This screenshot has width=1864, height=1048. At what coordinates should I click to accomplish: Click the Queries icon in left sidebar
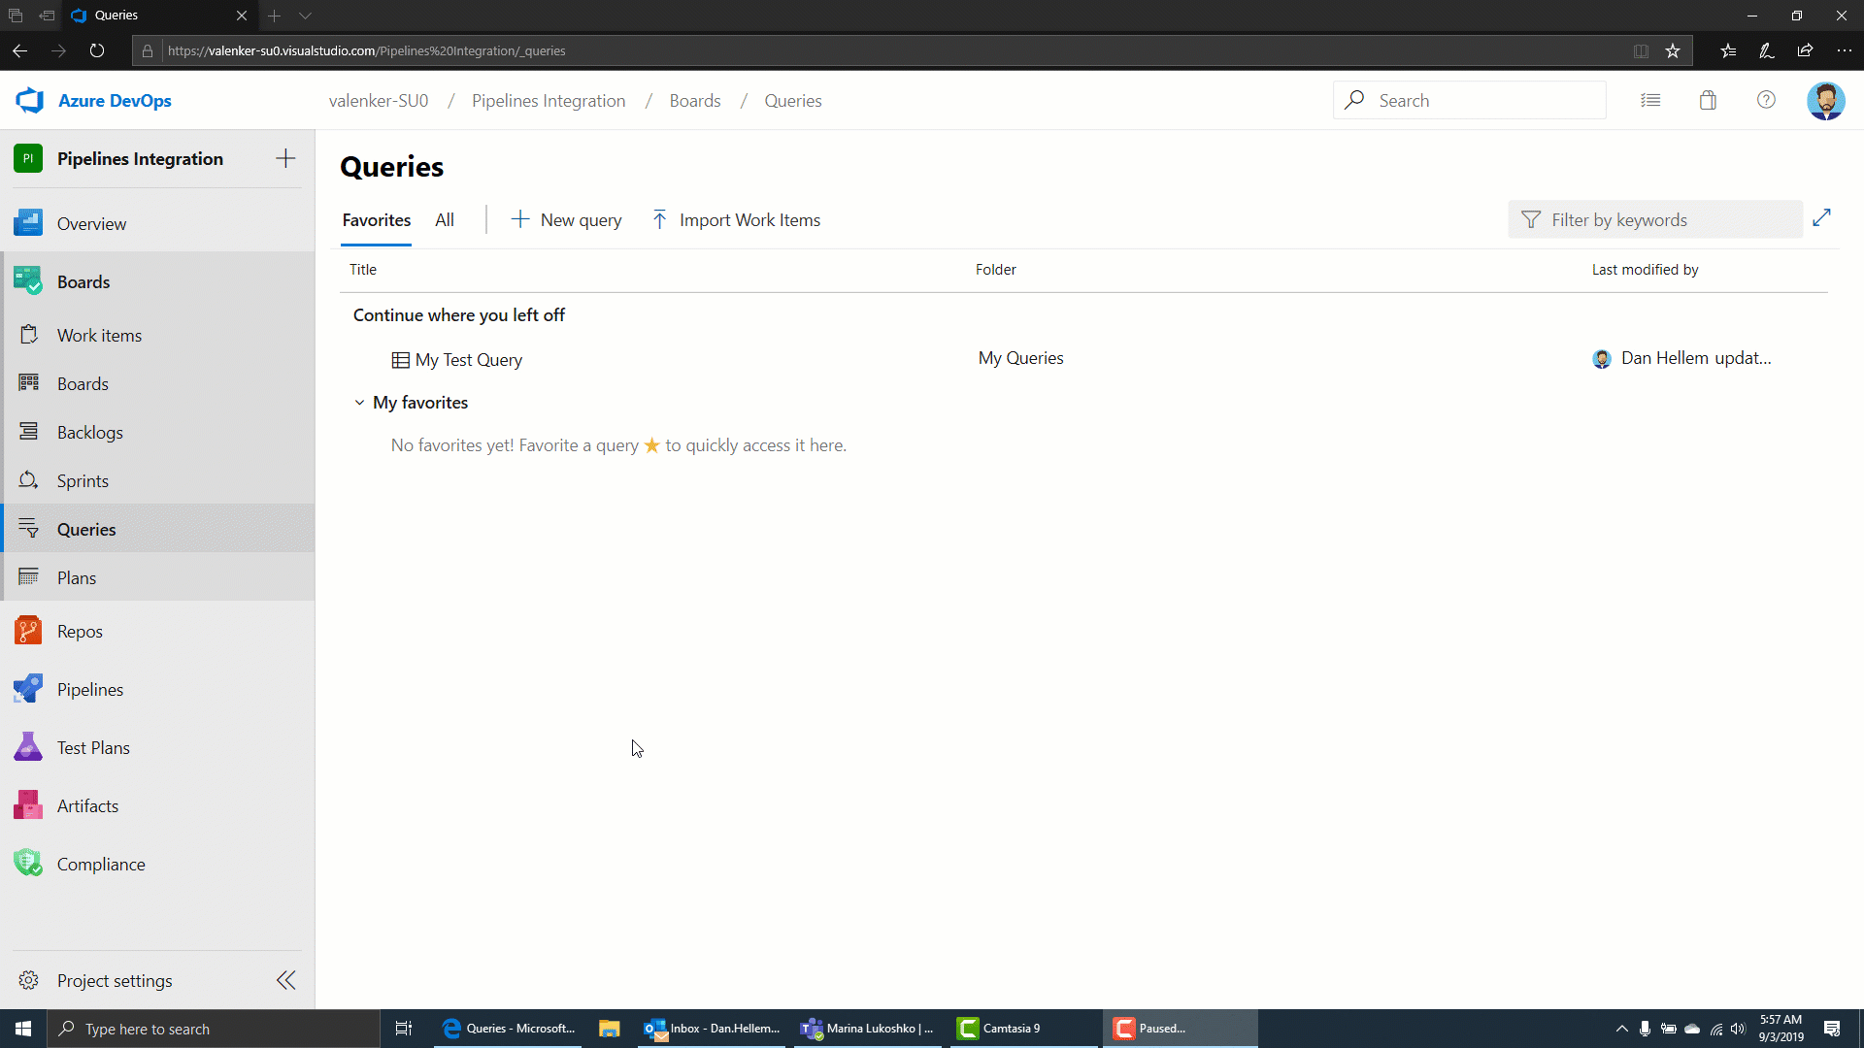click(x=28, y=529)
